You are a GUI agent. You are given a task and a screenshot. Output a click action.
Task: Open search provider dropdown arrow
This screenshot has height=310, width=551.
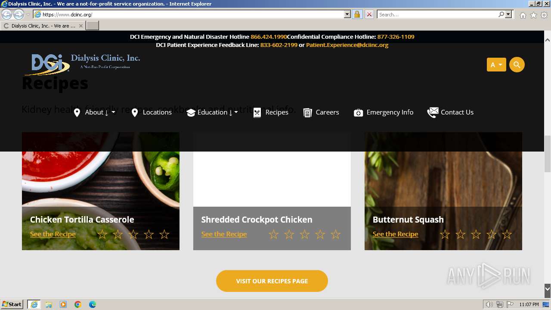click(x=508, y=15)
